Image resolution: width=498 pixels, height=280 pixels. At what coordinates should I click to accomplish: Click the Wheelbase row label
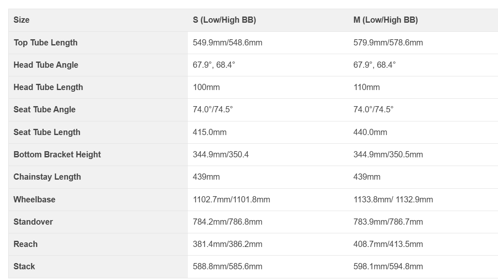click(x=34, y=199)
